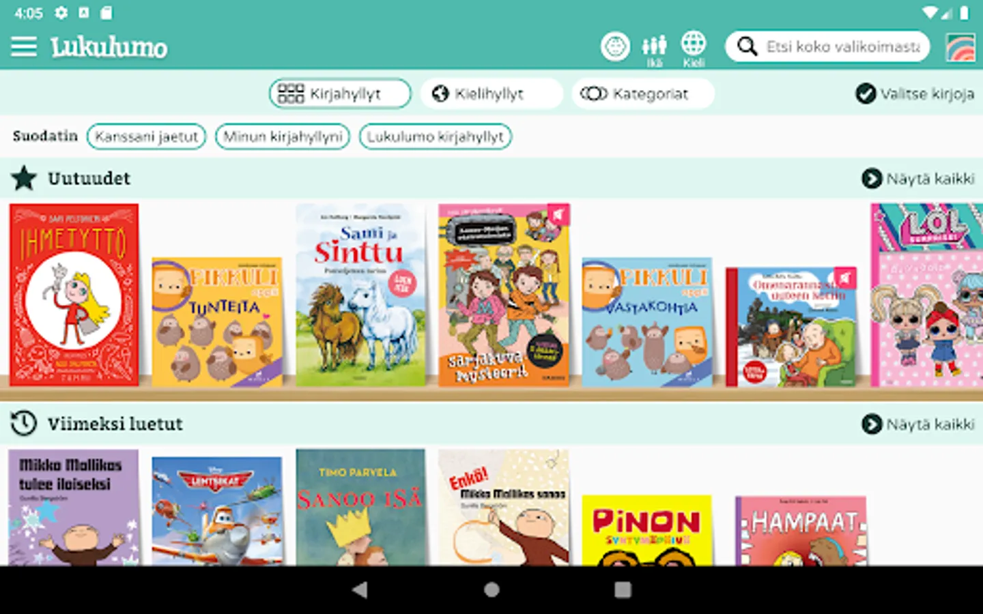Screen dimensions: 983x614
Task: Tap the Lukulumo logo
Action: pos(109,47)
